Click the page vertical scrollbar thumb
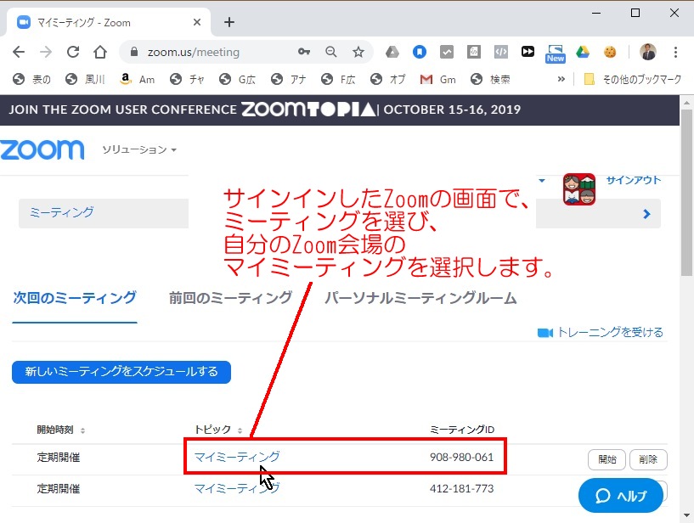 click(686, 193)
